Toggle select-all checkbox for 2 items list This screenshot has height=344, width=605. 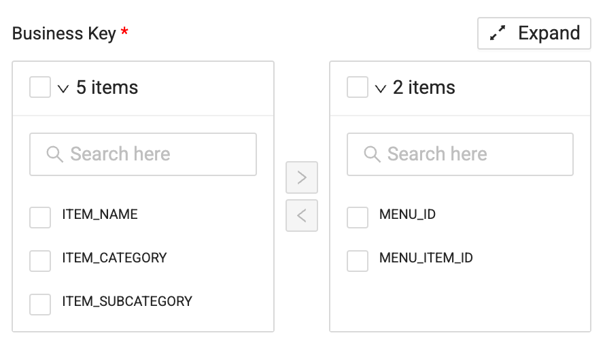pos(358,87)
